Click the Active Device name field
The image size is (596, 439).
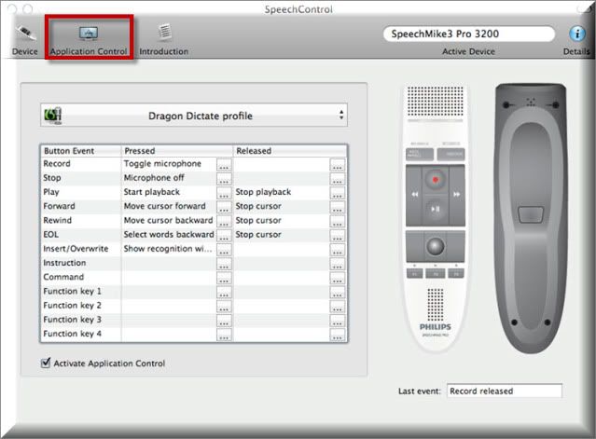(469, 34)
